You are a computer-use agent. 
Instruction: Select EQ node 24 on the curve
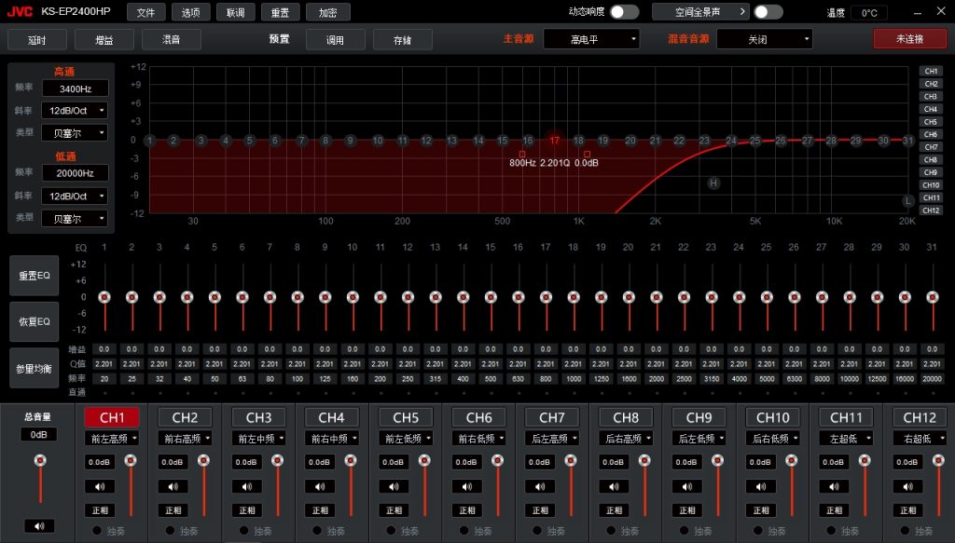731,141
